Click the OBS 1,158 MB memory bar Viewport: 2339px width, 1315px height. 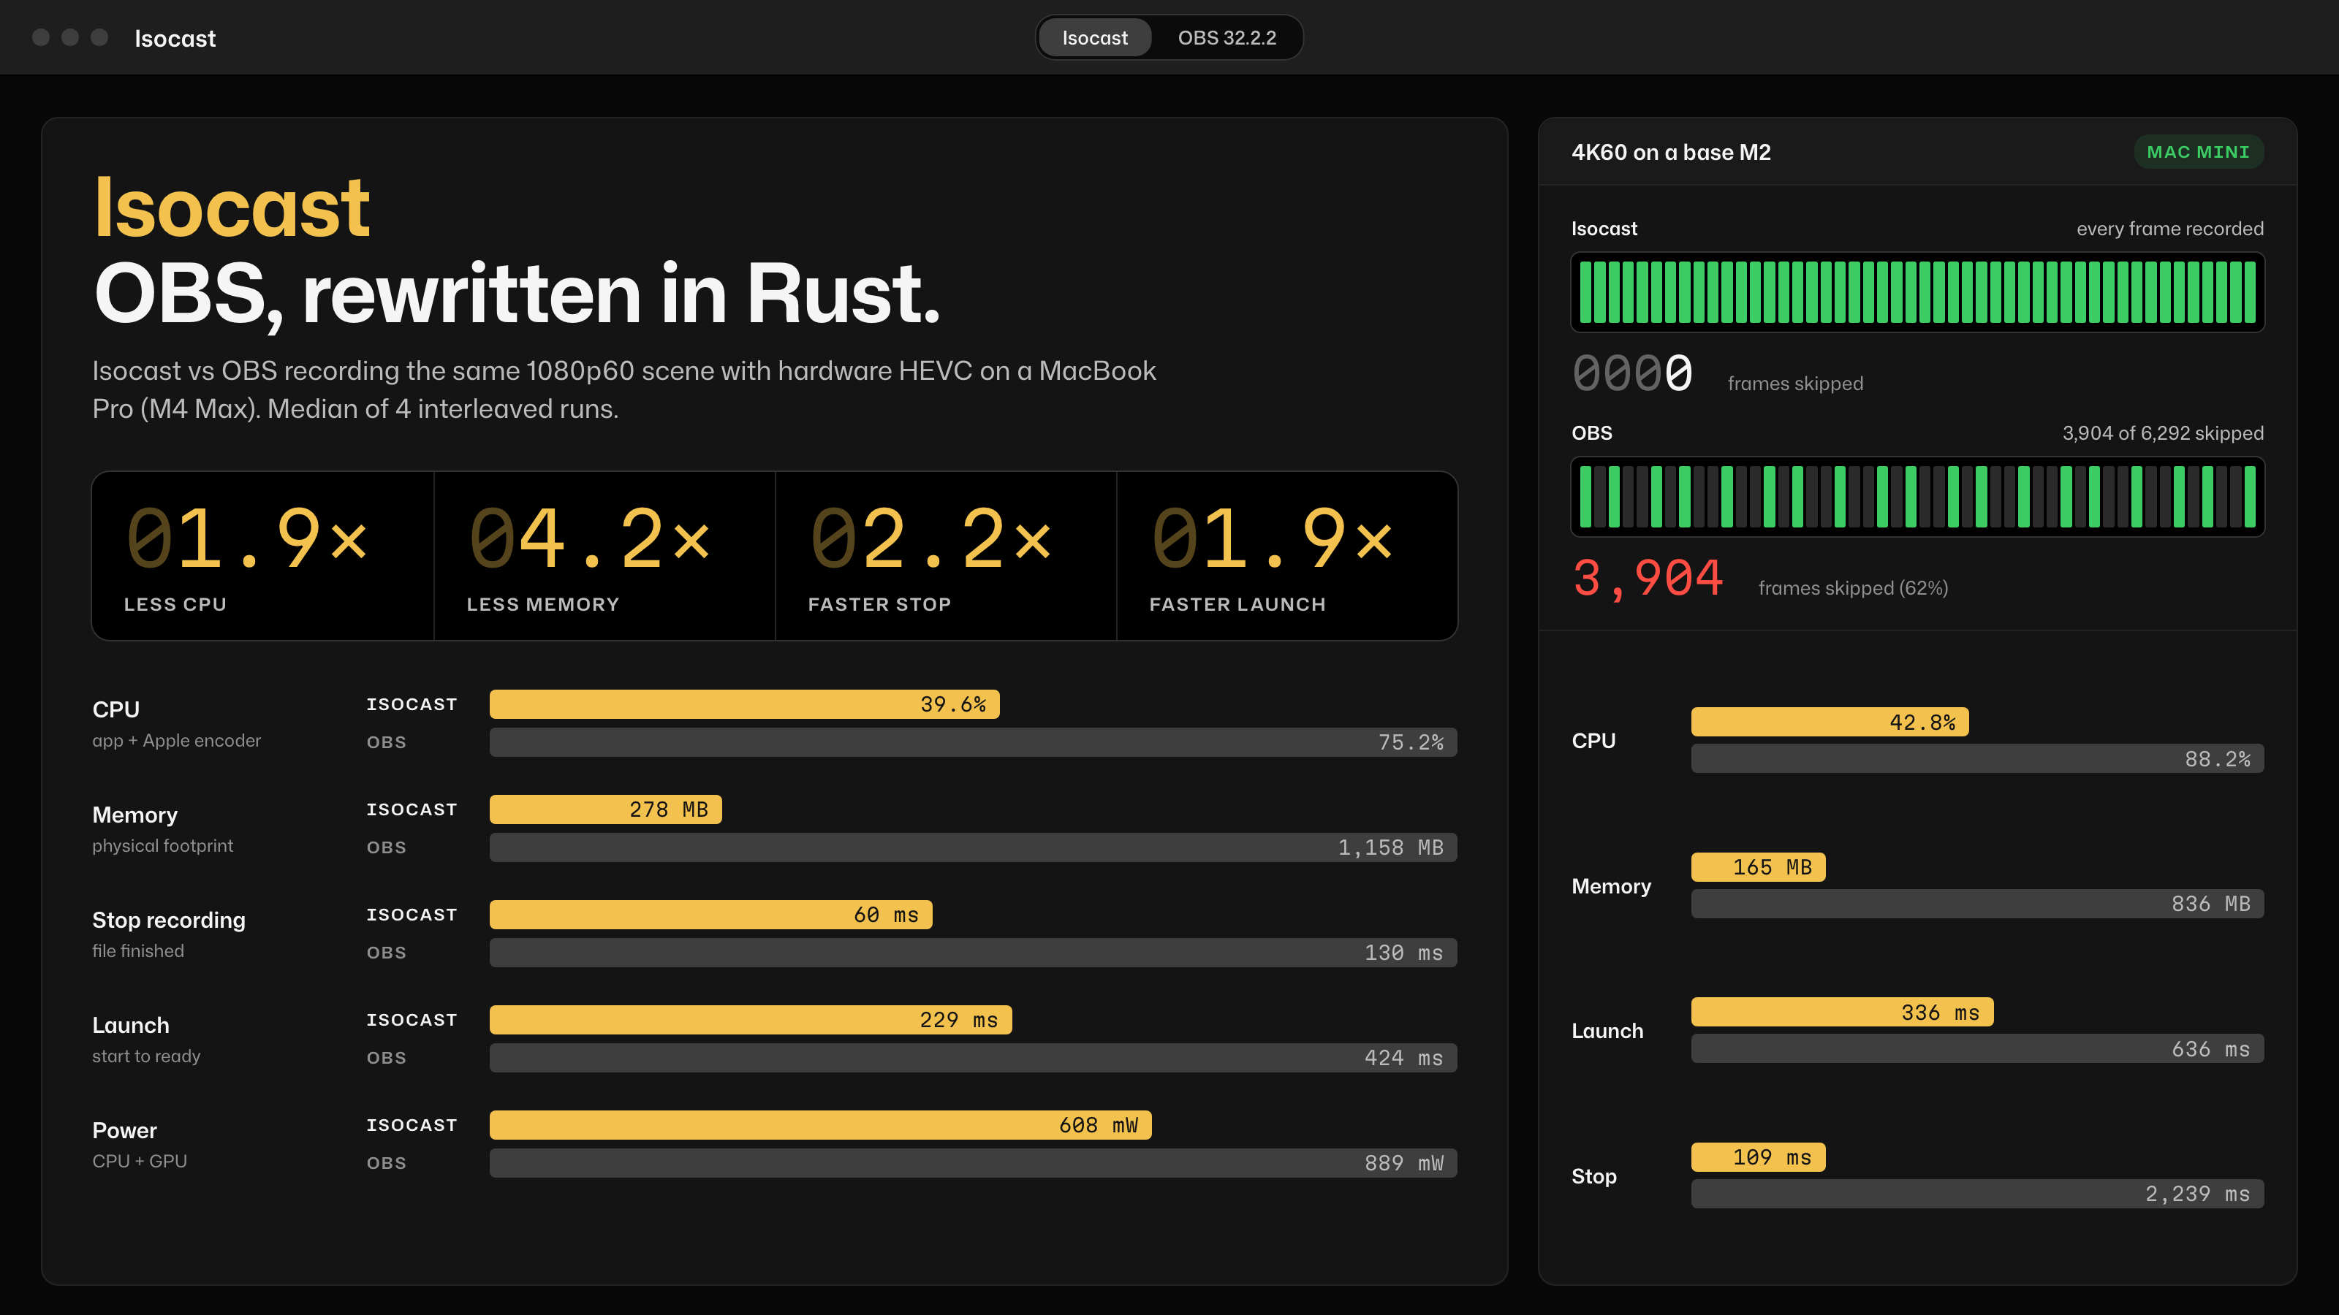pyautogui.click(x=972, y=847)
